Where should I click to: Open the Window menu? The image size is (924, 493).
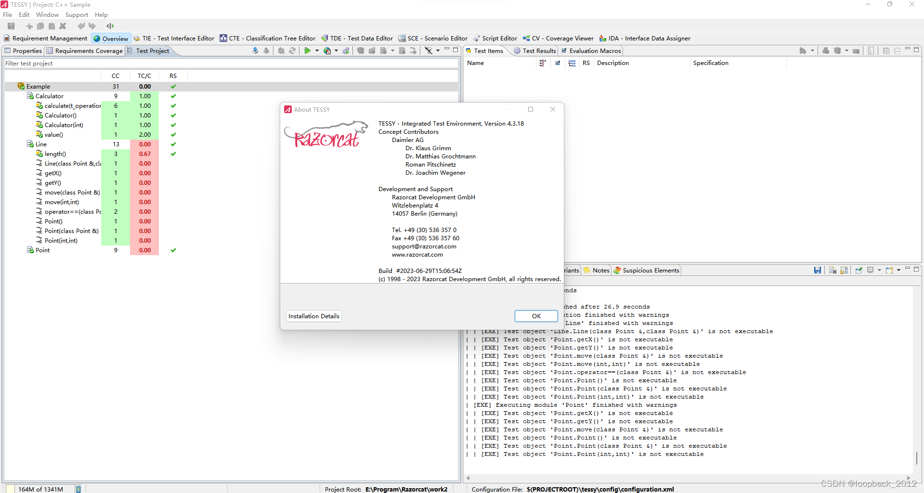pyautogui.click(x=47, y=15)
